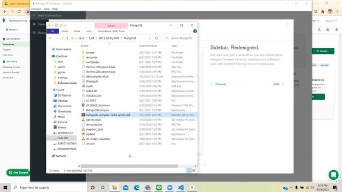Open Task View on taskbar
This screenshot has width=342, height=192.
(103, 187)
